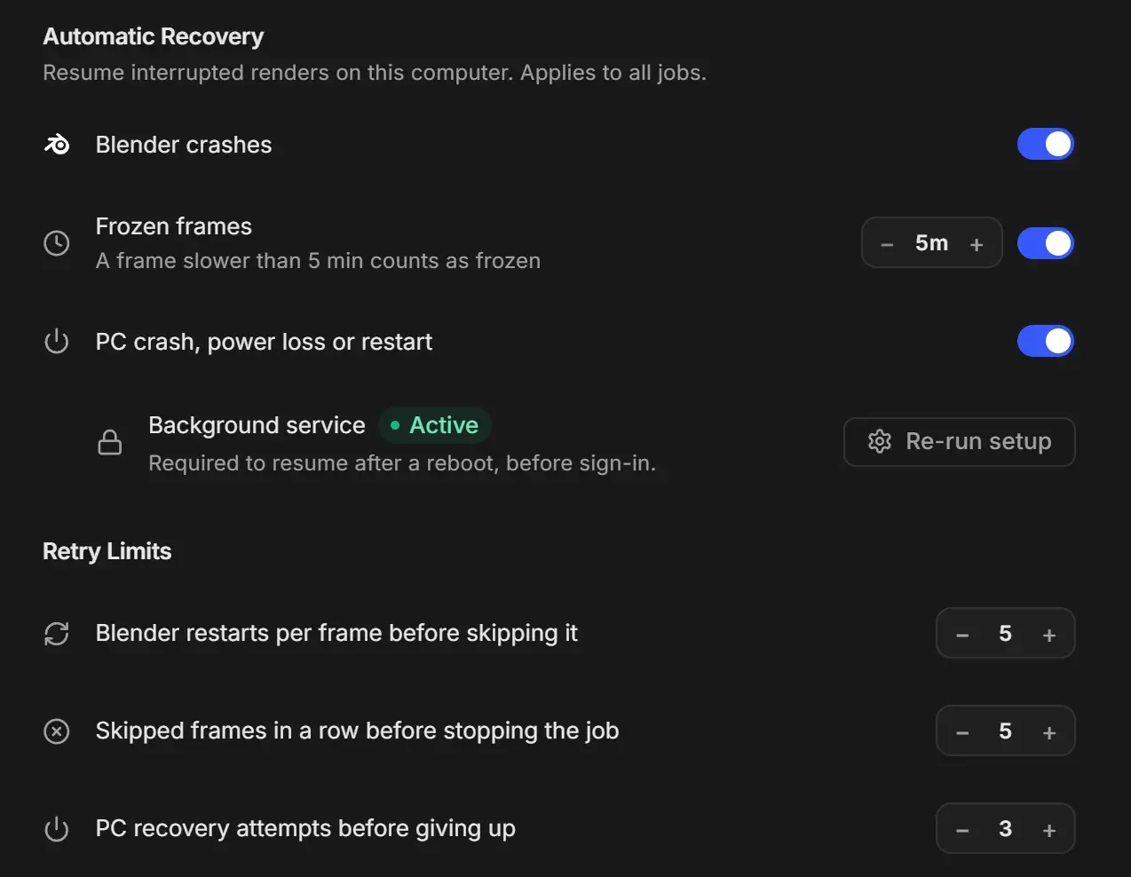Click the Automatic Recovery heading
The width and height of the screenshot is (1131, 877).
tap(154, 36)
